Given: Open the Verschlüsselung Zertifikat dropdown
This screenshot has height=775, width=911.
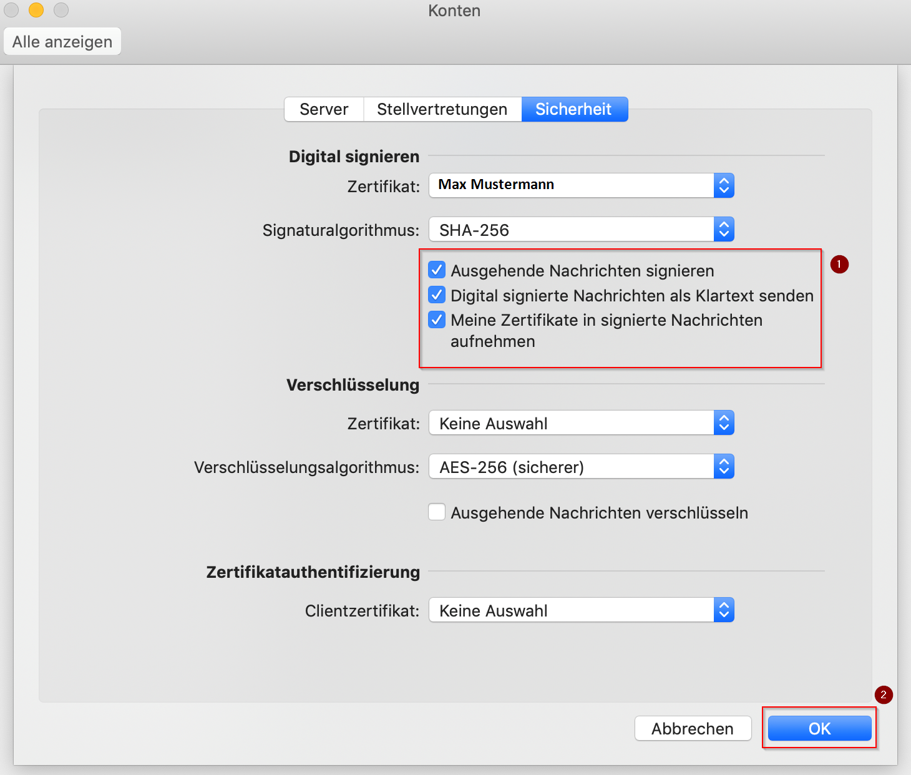Looking at the screenshot, I should tap(582, 422).
